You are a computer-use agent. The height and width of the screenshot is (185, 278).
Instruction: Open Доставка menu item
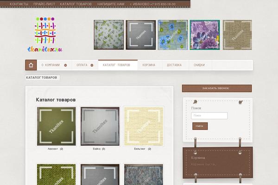(174, 65)
